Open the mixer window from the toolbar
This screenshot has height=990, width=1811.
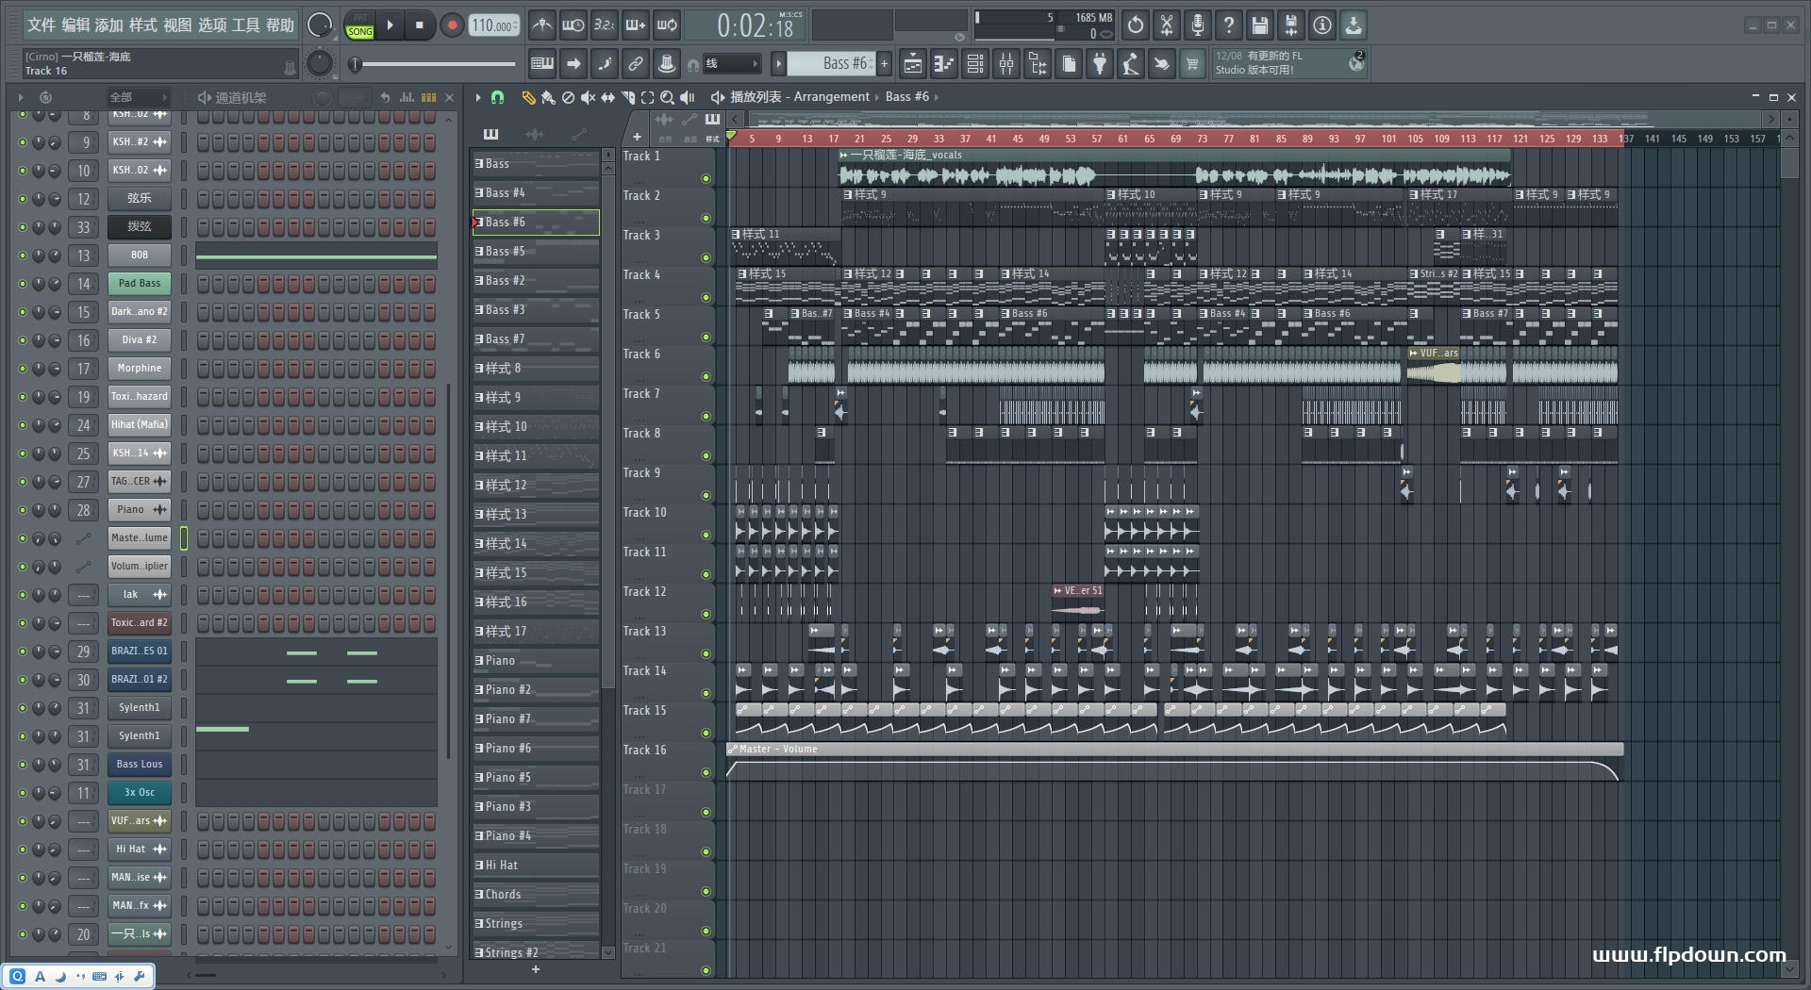[x=1006, y=64]
